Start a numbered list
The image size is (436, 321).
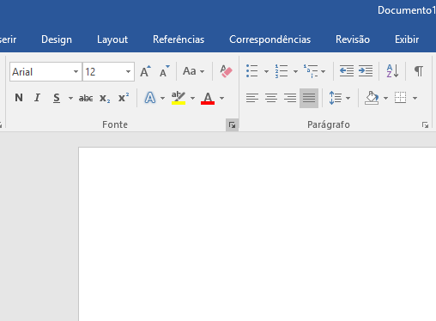(282, 71)
